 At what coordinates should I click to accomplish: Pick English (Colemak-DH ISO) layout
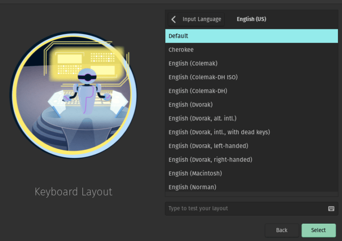tap(251, 77)
